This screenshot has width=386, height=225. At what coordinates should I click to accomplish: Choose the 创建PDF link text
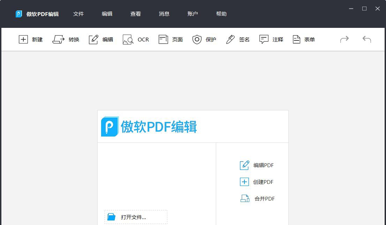263,182
